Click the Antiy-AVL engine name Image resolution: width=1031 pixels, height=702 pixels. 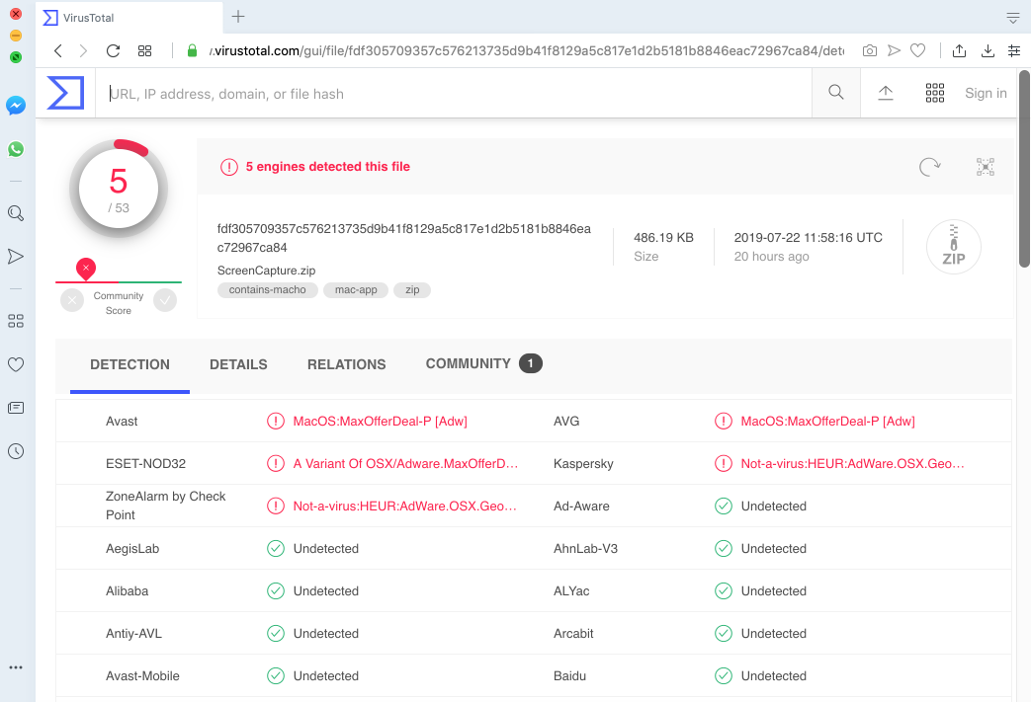133,634
